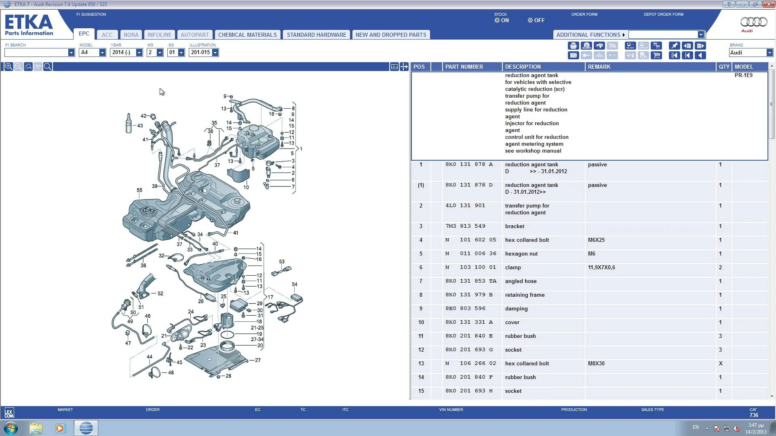Click the pushpin icon
This screenshot has height=436, width=776.
pyautogui.click(x=674, y=46)
